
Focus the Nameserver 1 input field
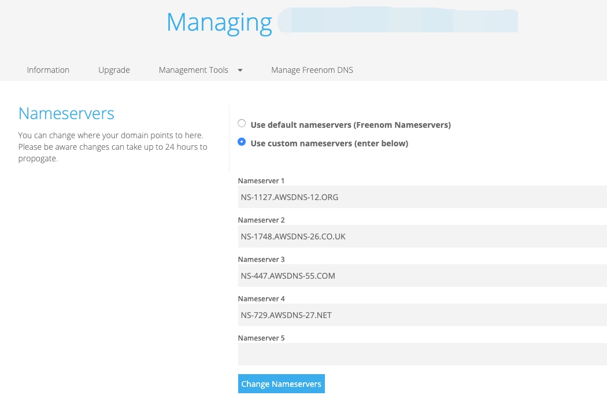pos(422,197)
